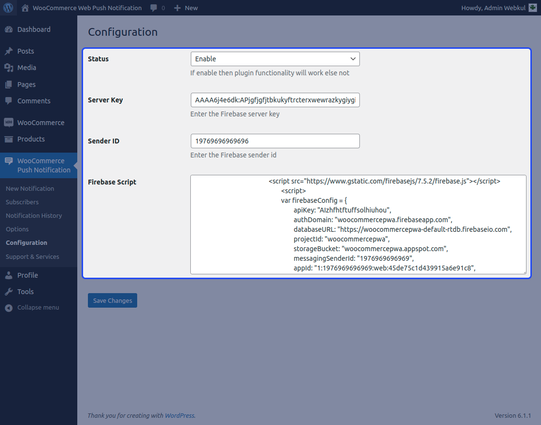This screenshot has width=541, height=425.
Task: Open the comments bubble icon in admin bar
Action: pyautogui.click(x=154, y=8)
